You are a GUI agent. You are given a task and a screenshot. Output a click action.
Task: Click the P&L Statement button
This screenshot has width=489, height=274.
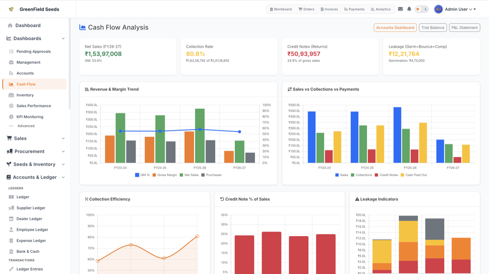pyautogui.click(x=464, y=28)
